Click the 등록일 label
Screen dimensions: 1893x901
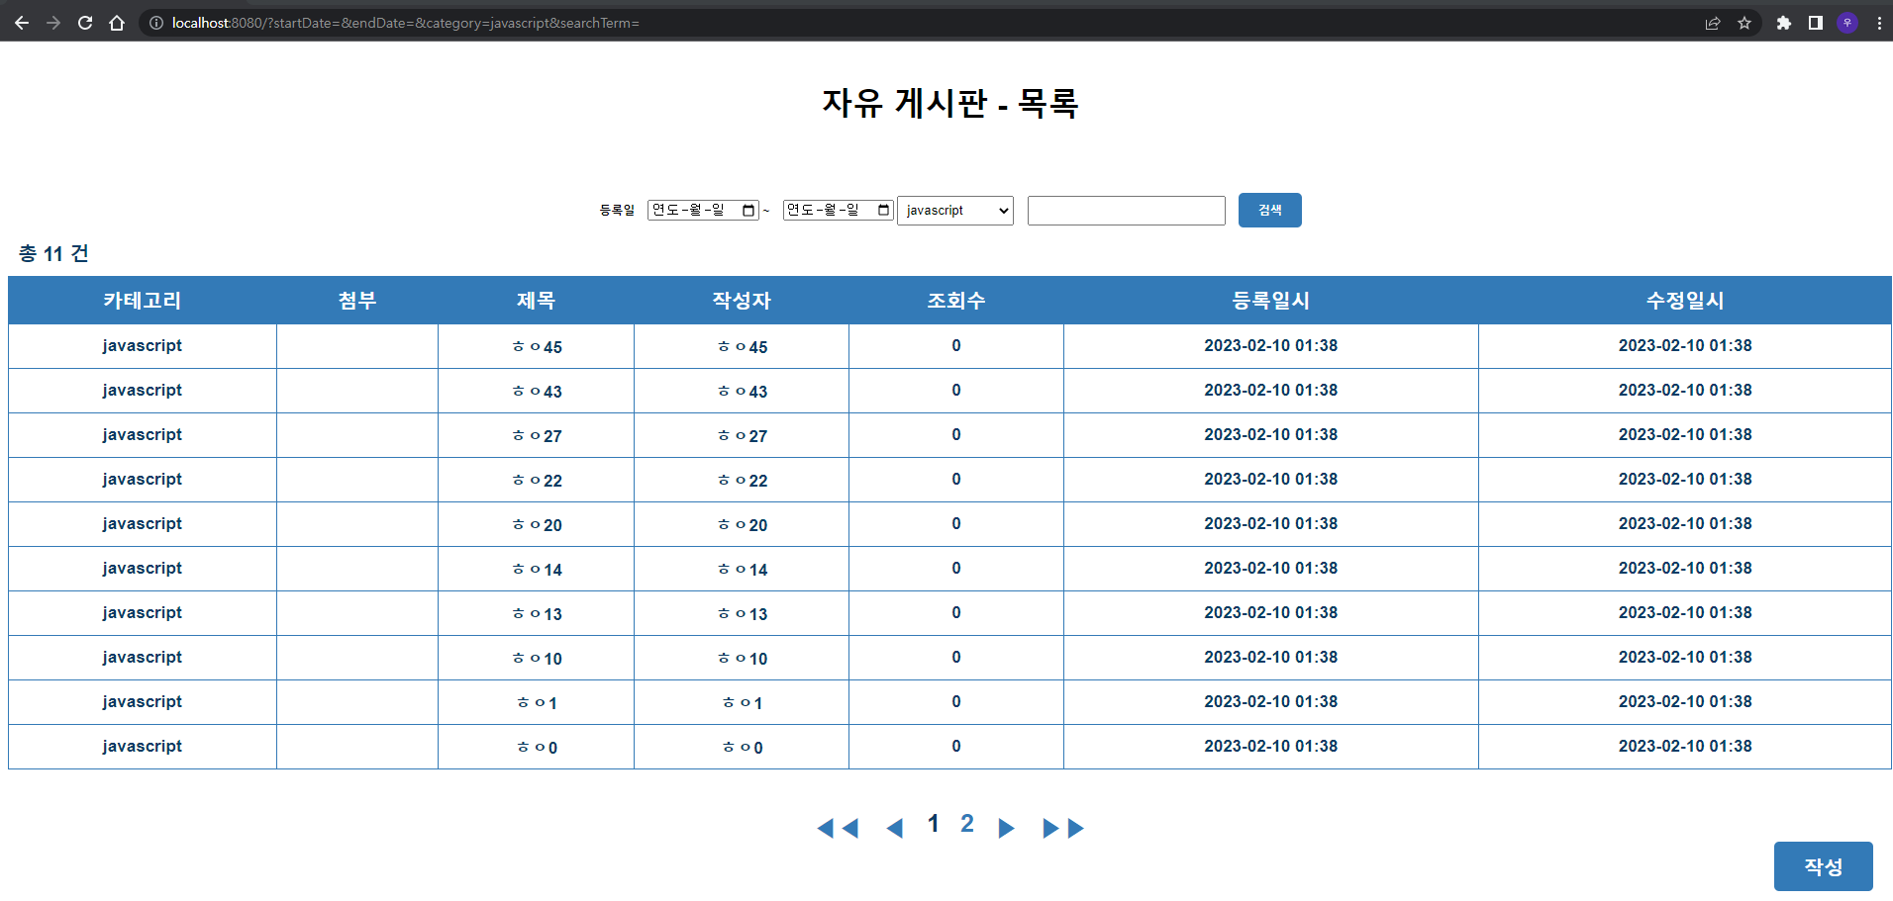click(617, 210)
